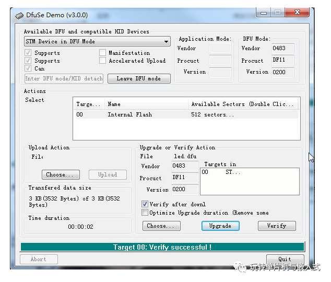Click the Upgrade file Product field DF11
The height and width of the screenshot is (282, 331).
coord(185,178)
